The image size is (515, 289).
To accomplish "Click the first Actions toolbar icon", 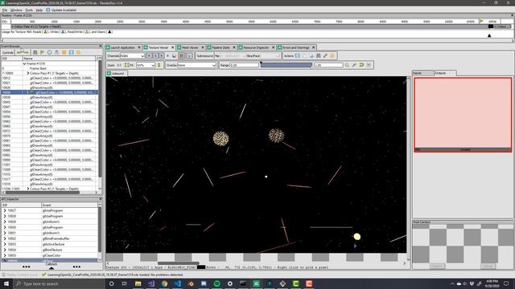I will pyautogui.click(x=298, y=56).
